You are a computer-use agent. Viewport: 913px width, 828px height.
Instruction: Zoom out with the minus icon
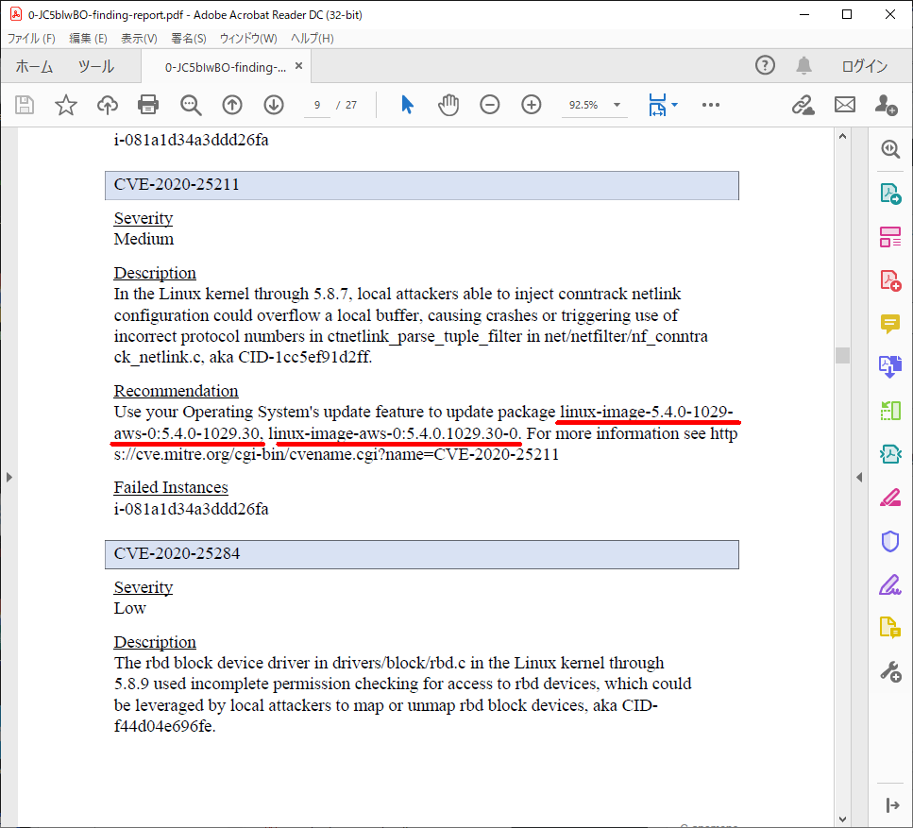[489, 105]
